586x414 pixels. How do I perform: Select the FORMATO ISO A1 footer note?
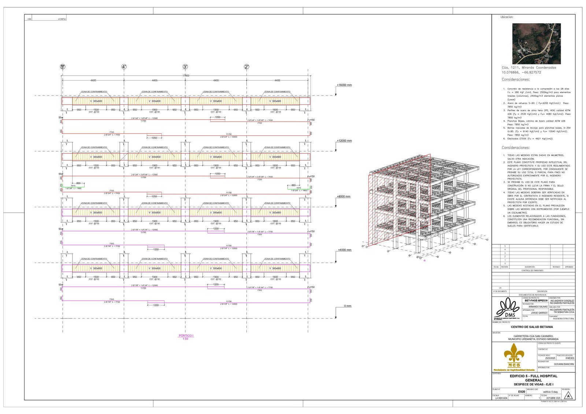pyautogui.click(x=554, y=402)
